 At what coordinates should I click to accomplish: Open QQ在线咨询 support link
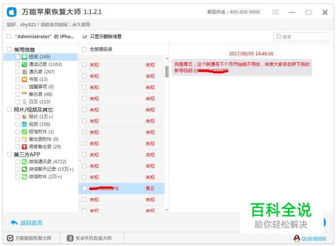tap(314, 239)
